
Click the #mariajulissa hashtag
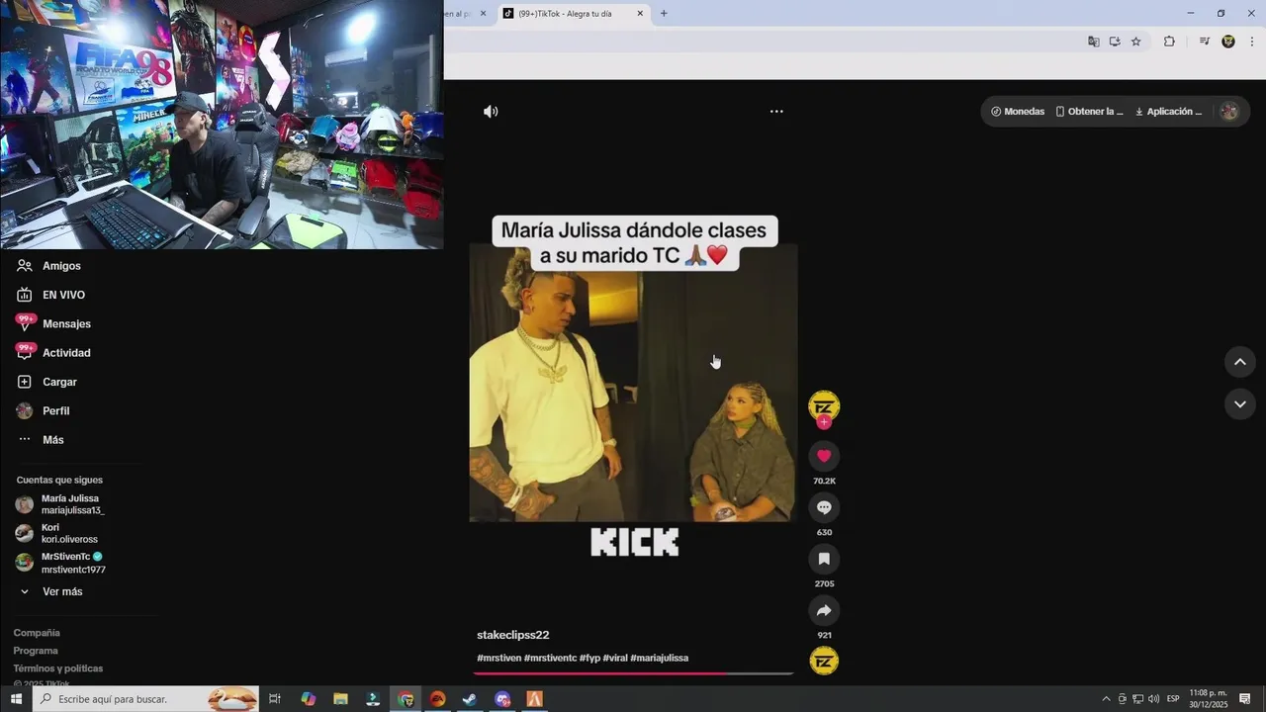coord(659,659)
